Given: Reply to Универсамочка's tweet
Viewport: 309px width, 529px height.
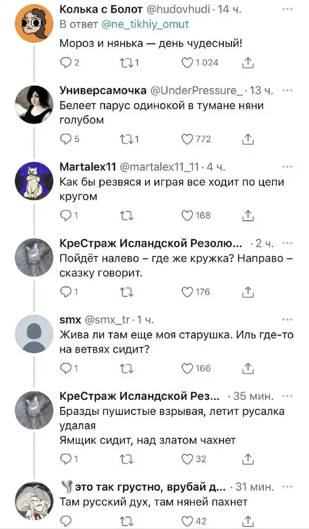Looking at the screenshot, I should 66,139.
